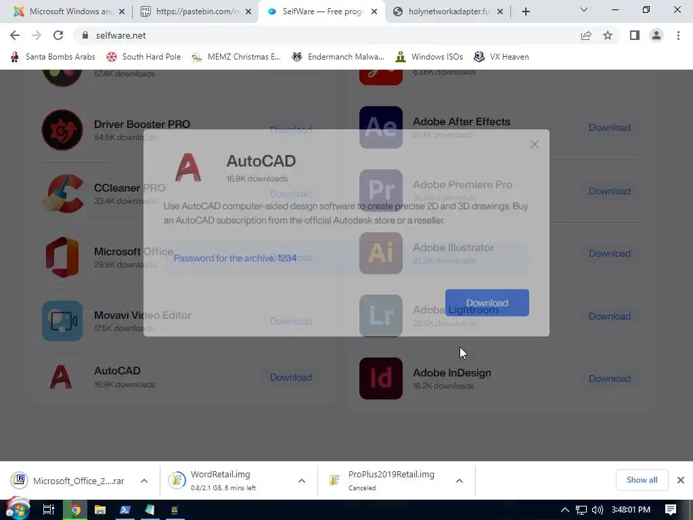Click the Microsoft Office icon
Viewport: 693px width, 520px height.
point(62,257)
